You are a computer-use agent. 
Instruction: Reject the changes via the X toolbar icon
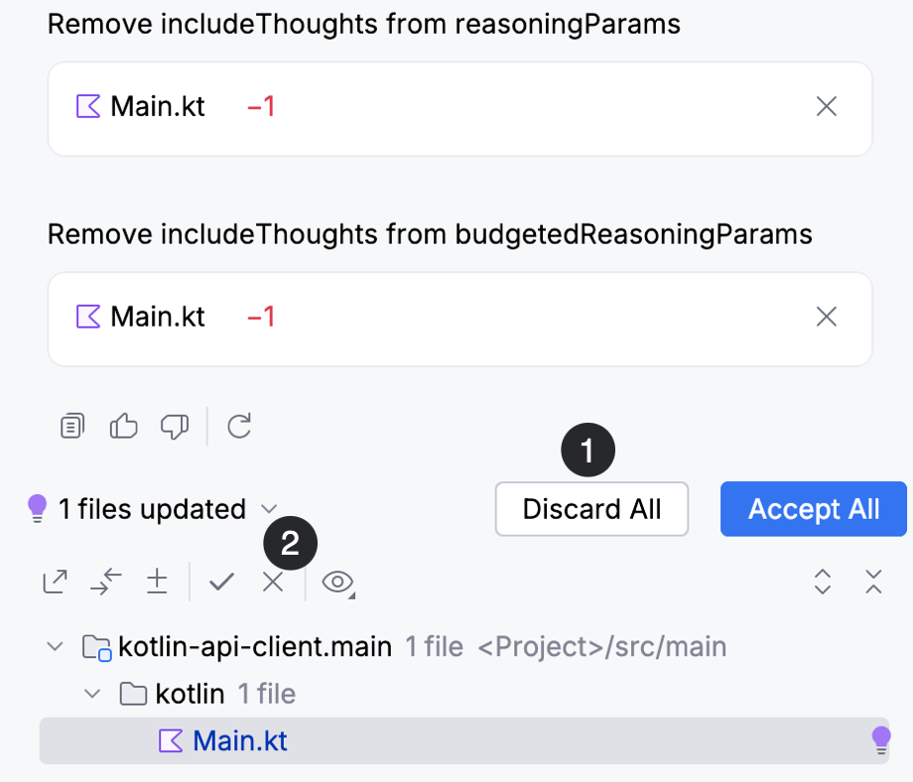coord(273,582)
